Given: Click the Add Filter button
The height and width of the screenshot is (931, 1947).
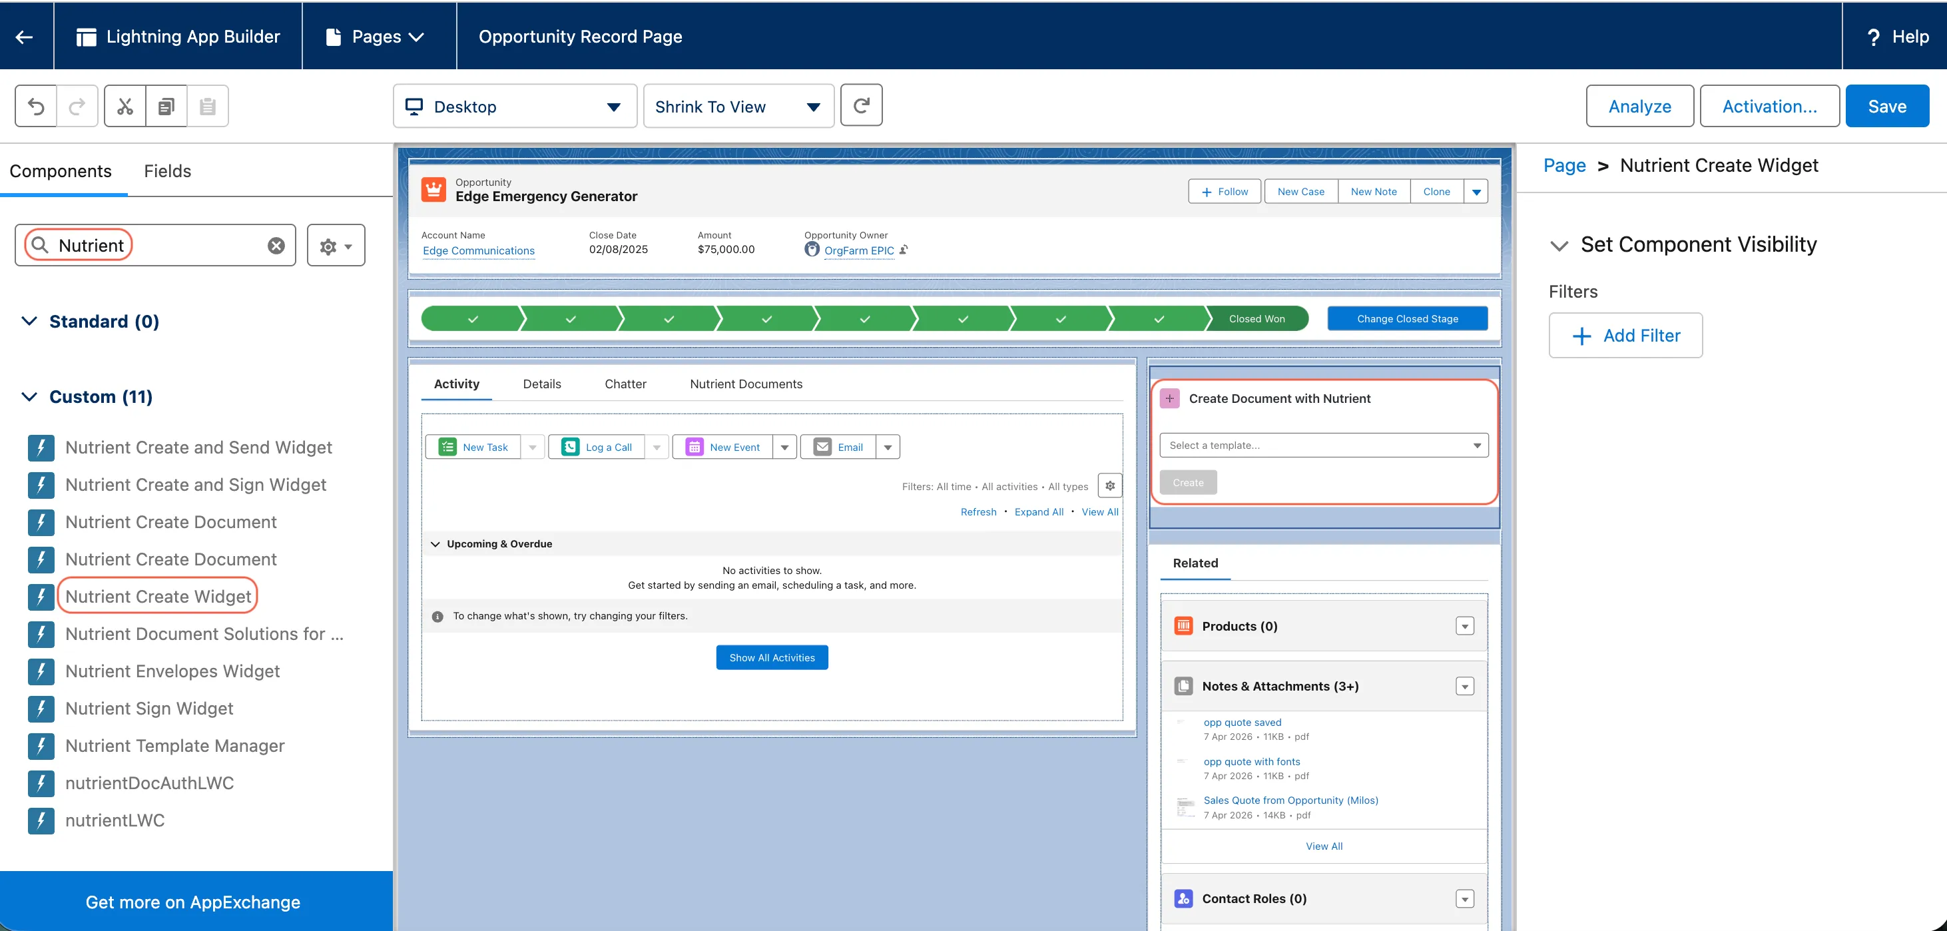Looking at the screenshot, I should 1625,336.
